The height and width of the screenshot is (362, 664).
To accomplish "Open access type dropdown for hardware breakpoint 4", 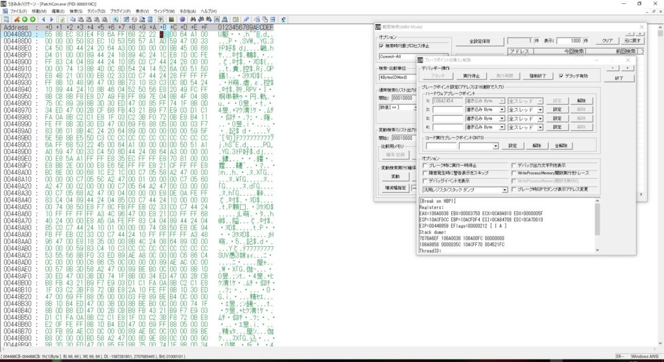I will point(502,127).
